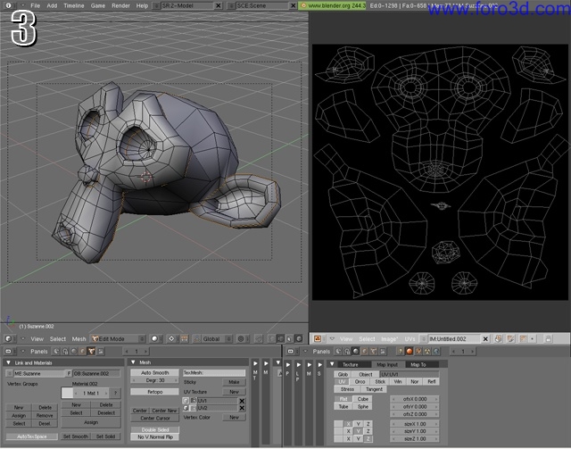The image size is (571, 449).
Task: Open the UVs menu in UV editor
Action: [x=410, y=338]
